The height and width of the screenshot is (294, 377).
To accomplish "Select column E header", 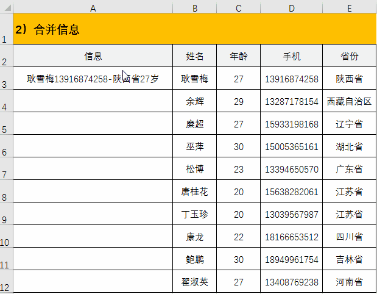I will (x=350, y=9).
